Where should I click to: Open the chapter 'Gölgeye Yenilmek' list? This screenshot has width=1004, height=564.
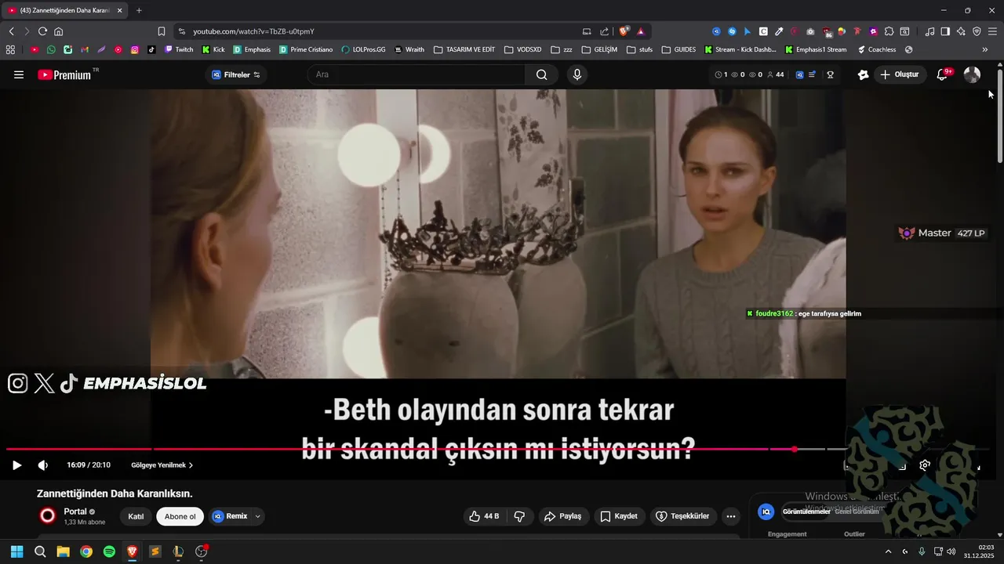(x=162, y=465)
